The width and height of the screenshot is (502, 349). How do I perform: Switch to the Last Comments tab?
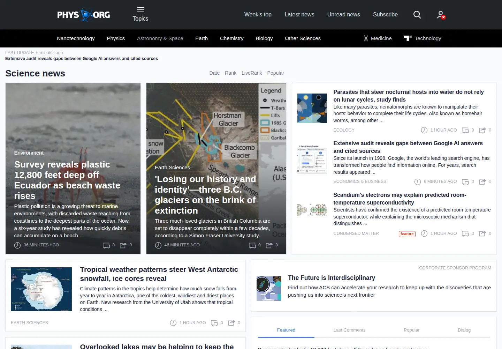click(x=349, y=330)
